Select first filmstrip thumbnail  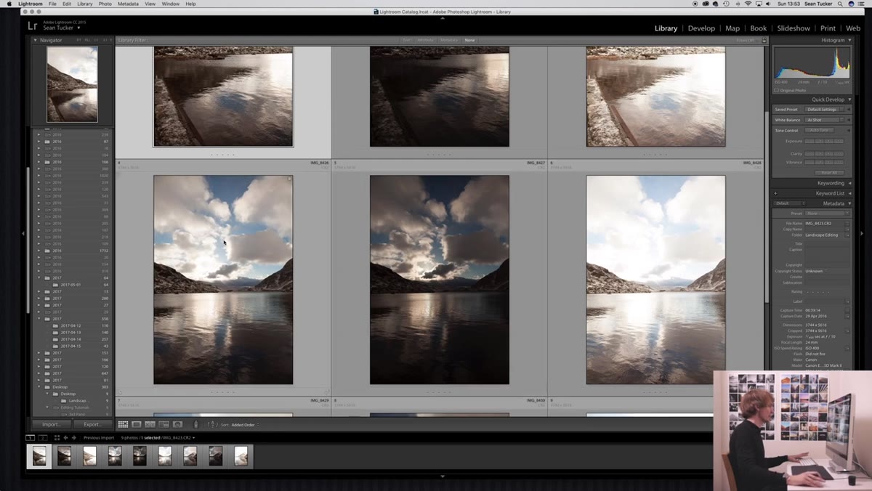(39, 455)
